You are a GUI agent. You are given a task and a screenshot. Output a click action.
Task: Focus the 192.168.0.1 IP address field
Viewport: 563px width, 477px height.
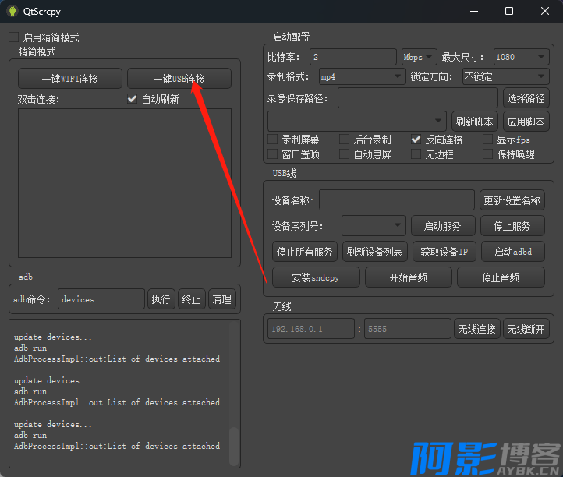click(311, 329)
